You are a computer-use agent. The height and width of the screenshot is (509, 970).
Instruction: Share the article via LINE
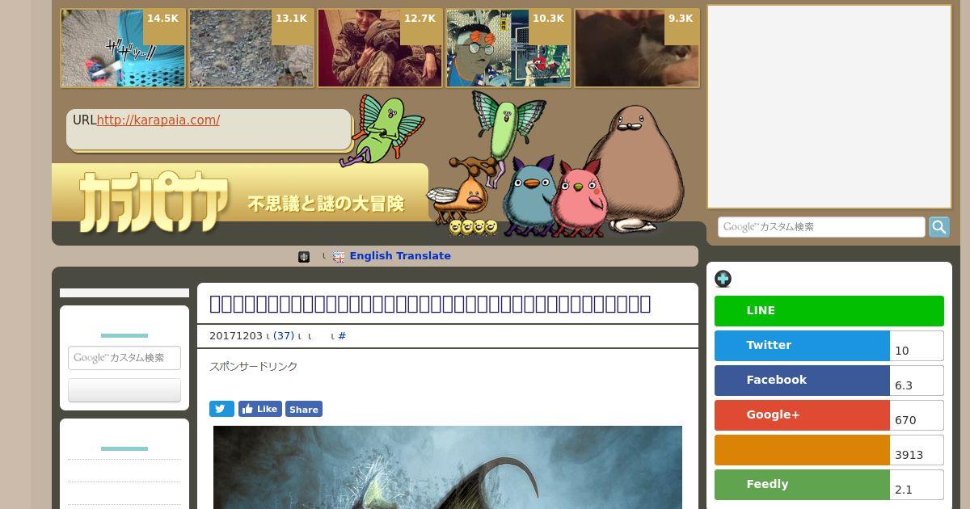click(829, 311)
